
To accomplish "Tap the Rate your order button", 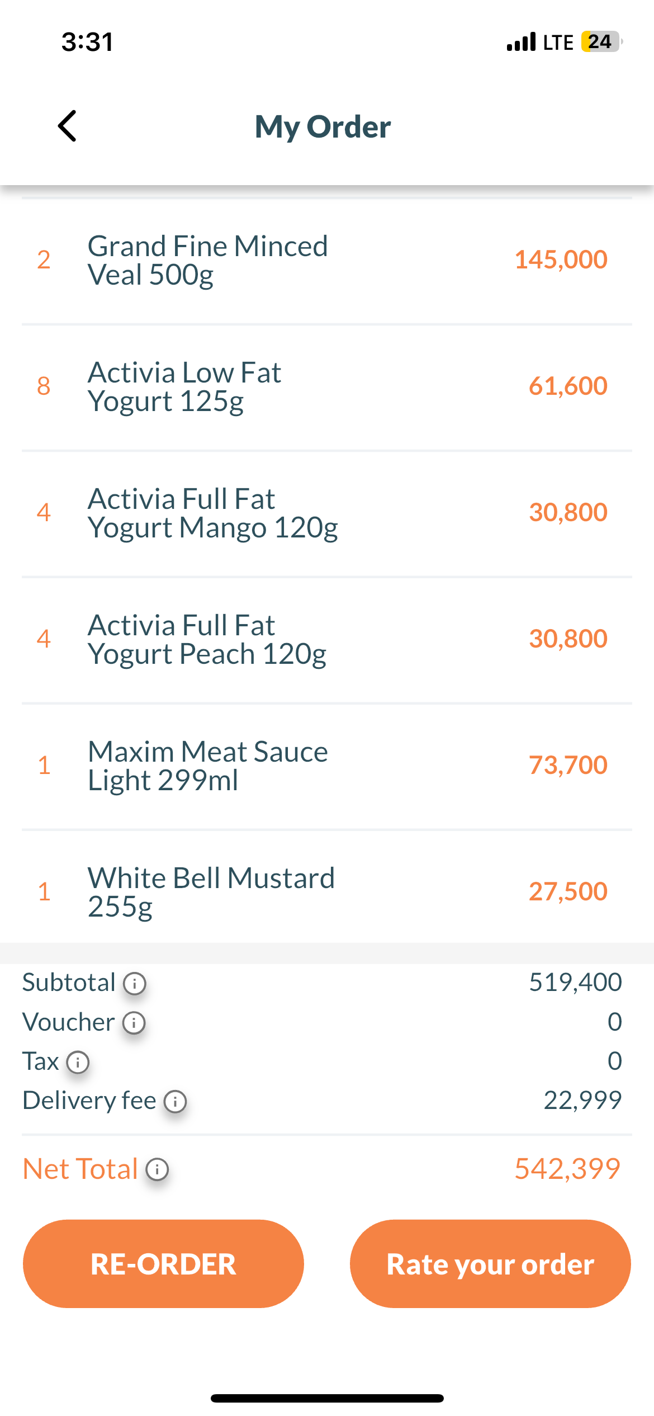I will pos(490,1264).
